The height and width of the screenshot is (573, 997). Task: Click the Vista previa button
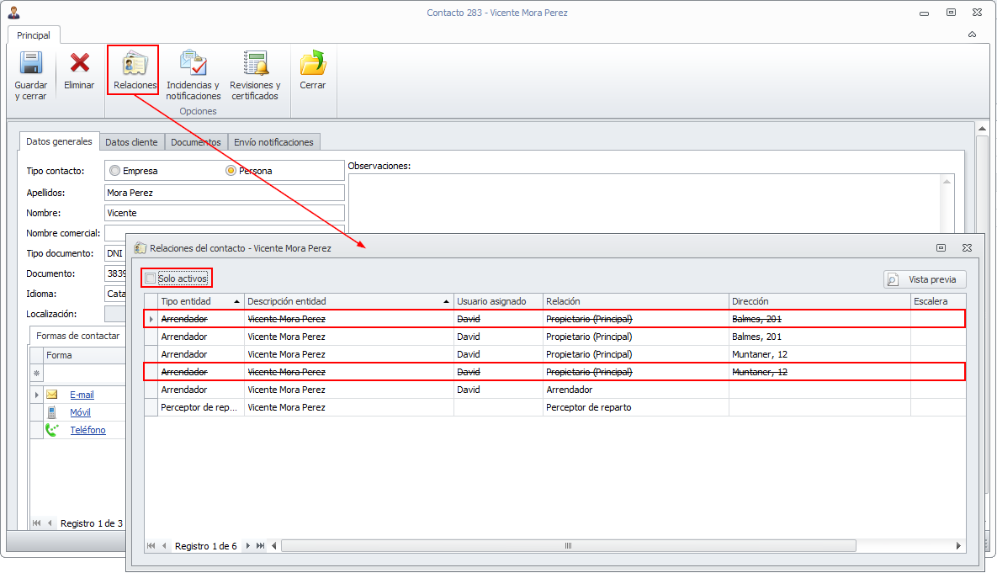[x=925, y=279]
